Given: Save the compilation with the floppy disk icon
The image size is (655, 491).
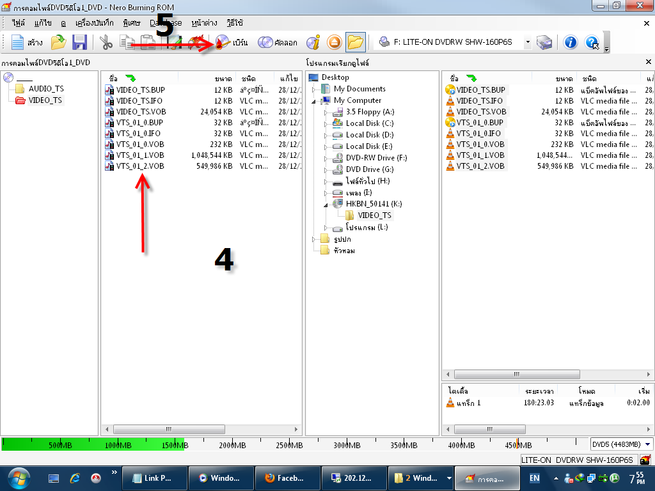Looking at the screenshot, I should point(79,42).
